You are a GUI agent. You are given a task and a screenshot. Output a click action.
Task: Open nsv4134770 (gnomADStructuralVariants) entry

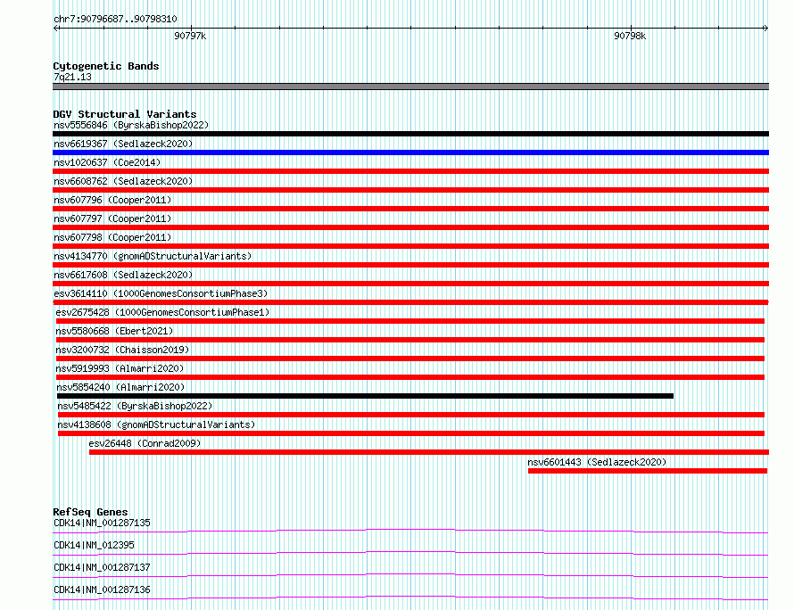click(x=153, y=256)
